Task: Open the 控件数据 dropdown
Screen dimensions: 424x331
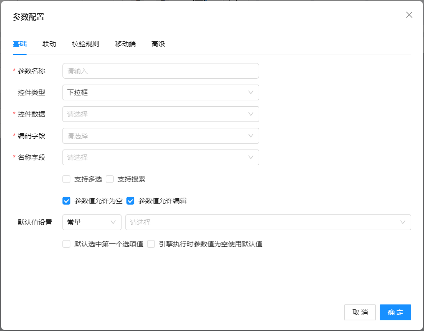Action: click(x=160, y=114)
